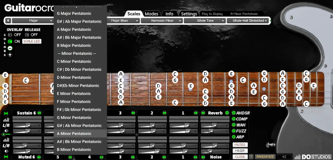
Task: Click the Play to Display label
Action: point(212,14)
